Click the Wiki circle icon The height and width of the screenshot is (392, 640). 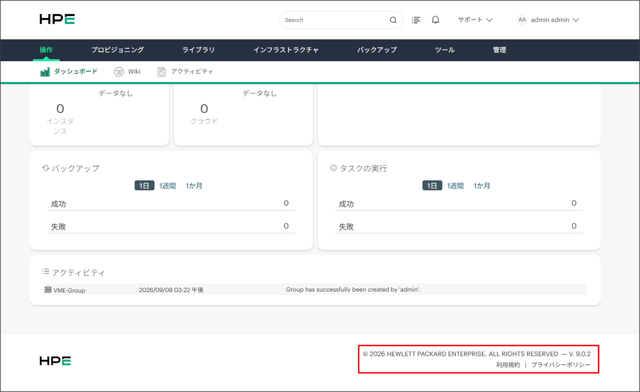119,72
